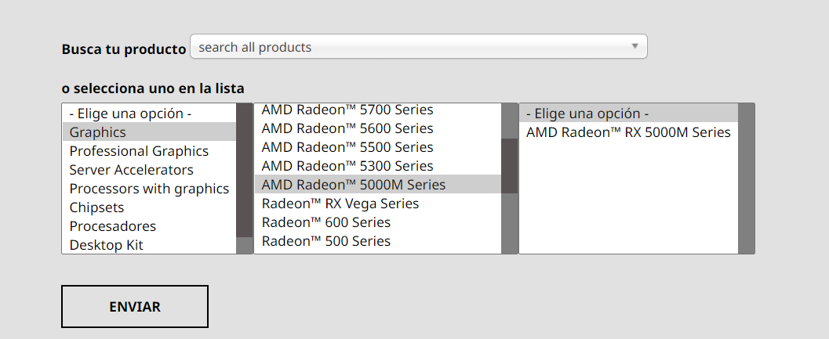The image size is (829, 339).
Task: Pick AMD Radeon 5500 Series
Action: click(347, 147)
